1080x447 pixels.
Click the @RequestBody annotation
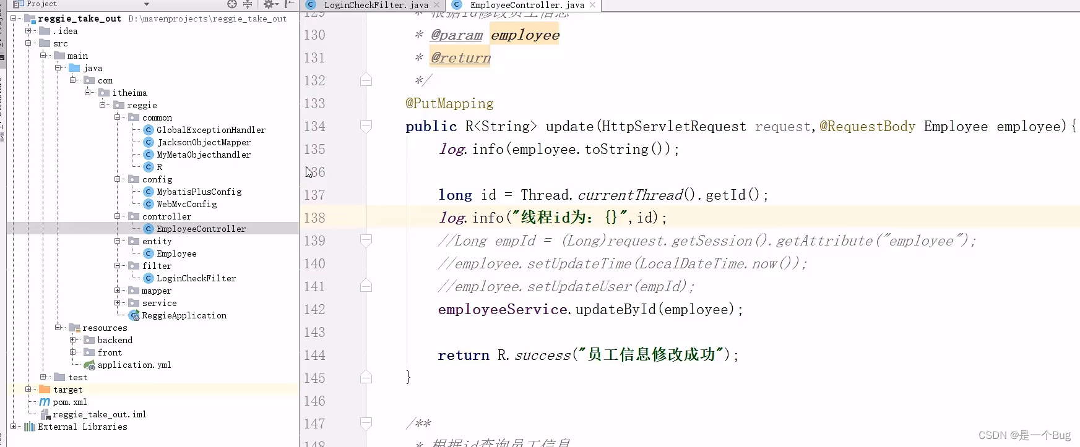click(867, 126)
